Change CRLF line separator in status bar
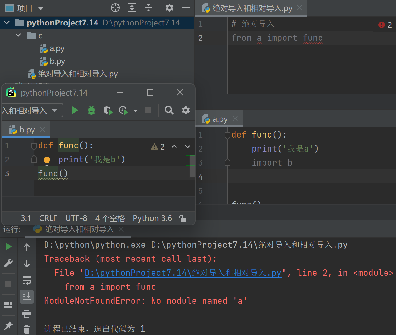The height and width of the screenshot is (335, 396). coord(48,218)
